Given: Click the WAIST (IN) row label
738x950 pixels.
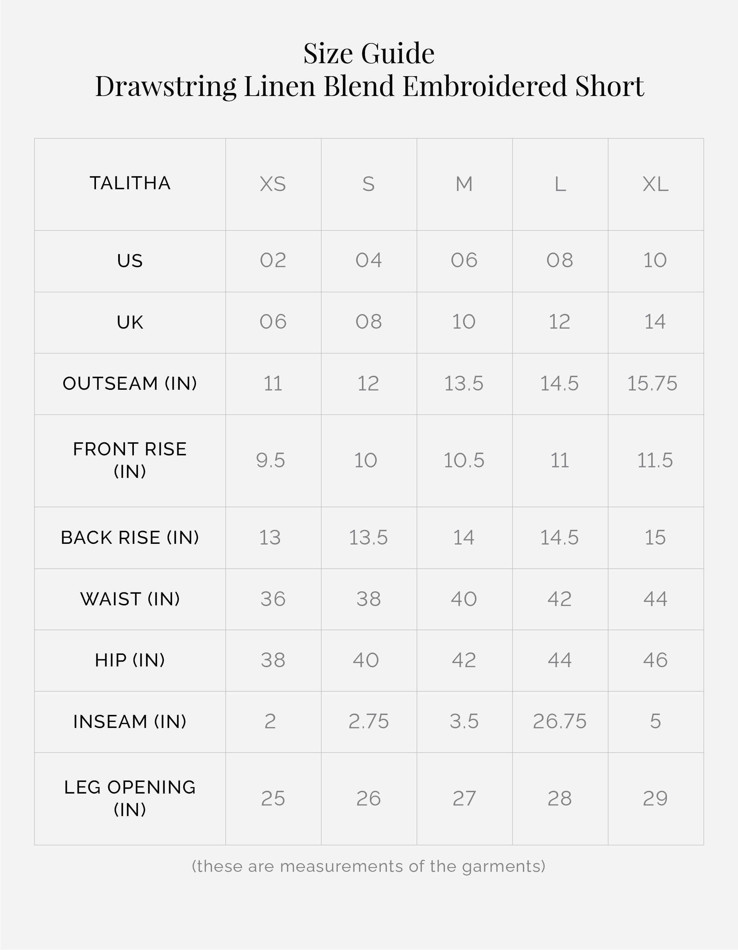Looking at the screenshot, I should tap(130, 599).
